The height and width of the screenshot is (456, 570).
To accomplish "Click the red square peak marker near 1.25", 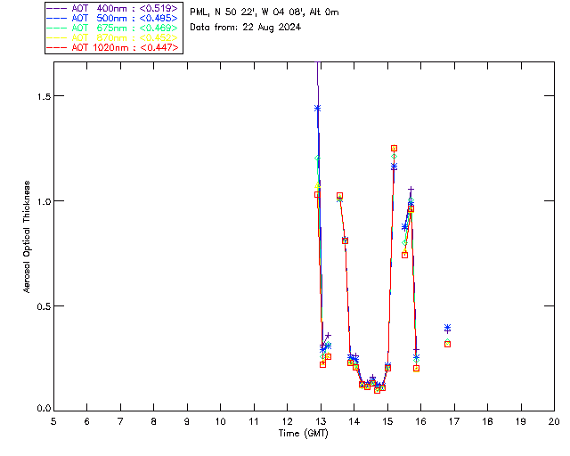I will (394, 149).
